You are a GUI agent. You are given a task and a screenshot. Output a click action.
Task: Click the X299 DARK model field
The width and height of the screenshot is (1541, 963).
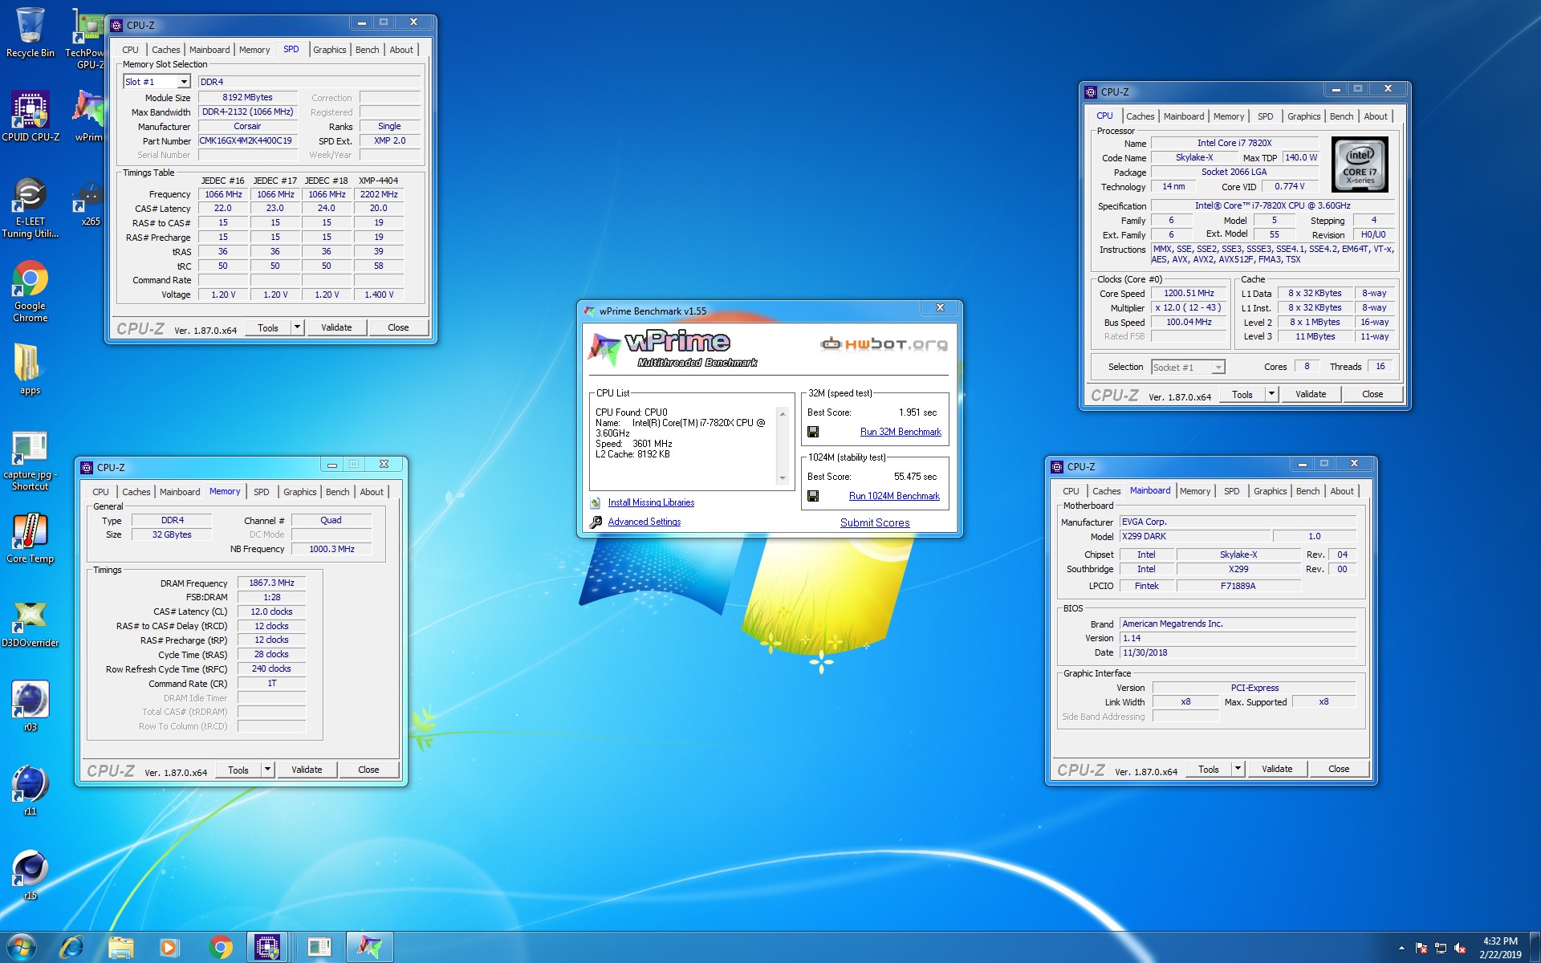(1194, 536)
